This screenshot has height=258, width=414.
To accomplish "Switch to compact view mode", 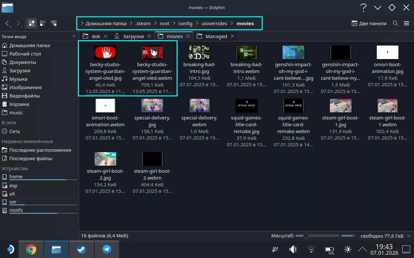I will pyautogui.click(x=43, y=23).
